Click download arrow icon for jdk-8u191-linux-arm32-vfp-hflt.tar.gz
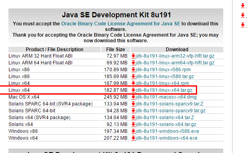This screenshot has height=153, width=247. 133,56
